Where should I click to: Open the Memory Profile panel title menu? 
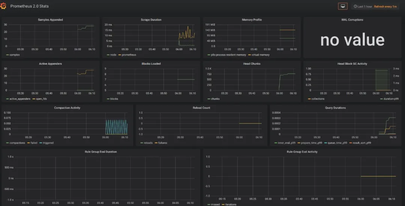[252, 20]
